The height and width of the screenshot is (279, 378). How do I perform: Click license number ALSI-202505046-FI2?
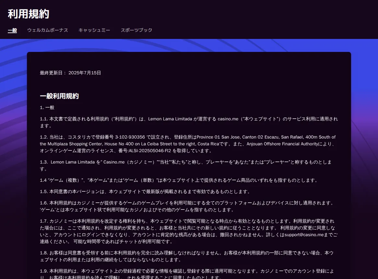(x=150, y=151)
